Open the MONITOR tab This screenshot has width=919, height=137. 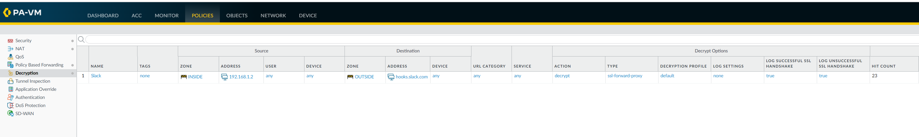(166, 16)
